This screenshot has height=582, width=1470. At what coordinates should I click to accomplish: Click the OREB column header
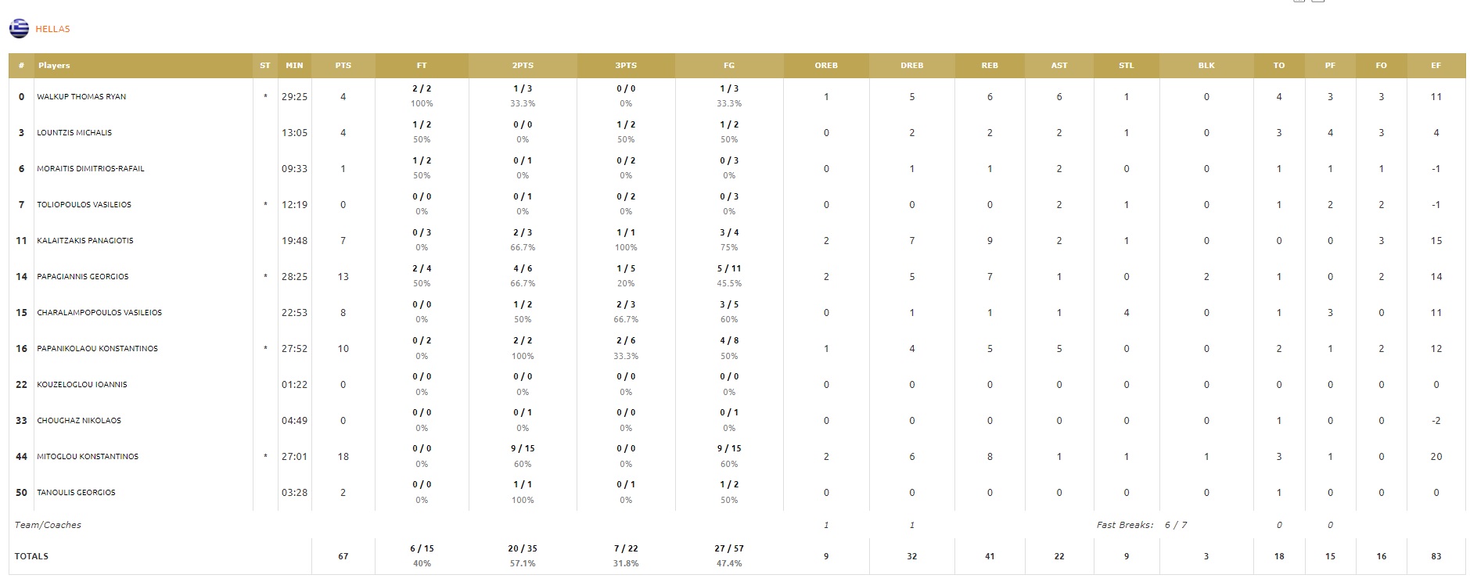point(825,66)
